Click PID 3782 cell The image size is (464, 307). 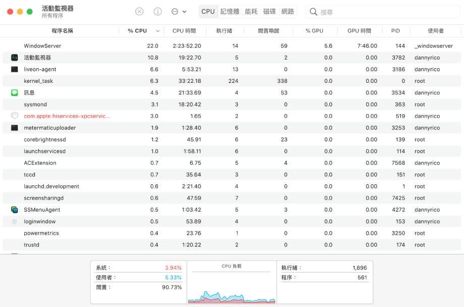pos(398,58)
